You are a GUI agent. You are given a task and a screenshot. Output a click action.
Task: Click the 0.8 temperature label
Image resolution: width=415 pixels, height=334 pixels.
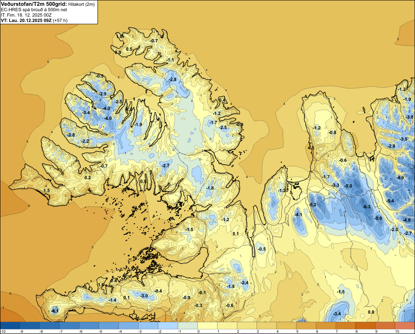pos(371,312)
